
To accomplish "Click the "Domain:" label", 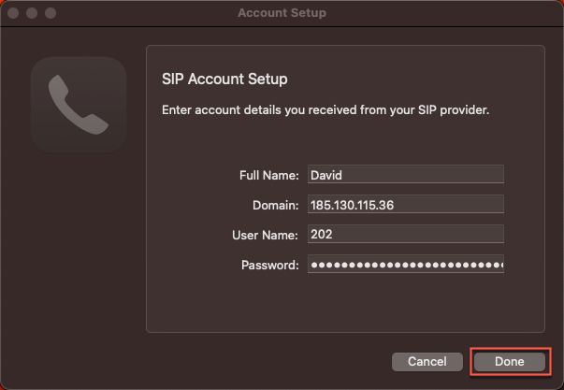I will pos(276,205).
